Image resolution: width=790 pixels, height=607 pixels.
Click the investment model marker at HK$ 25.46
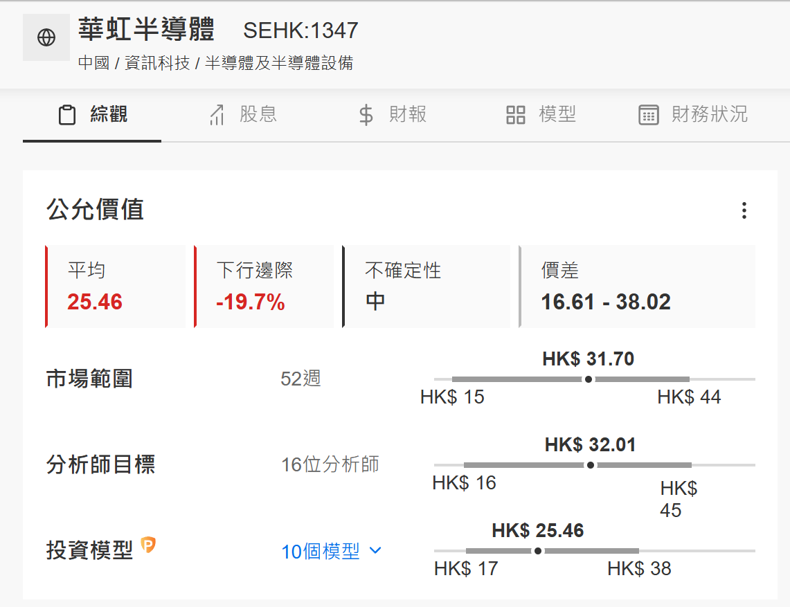point(538,551)
